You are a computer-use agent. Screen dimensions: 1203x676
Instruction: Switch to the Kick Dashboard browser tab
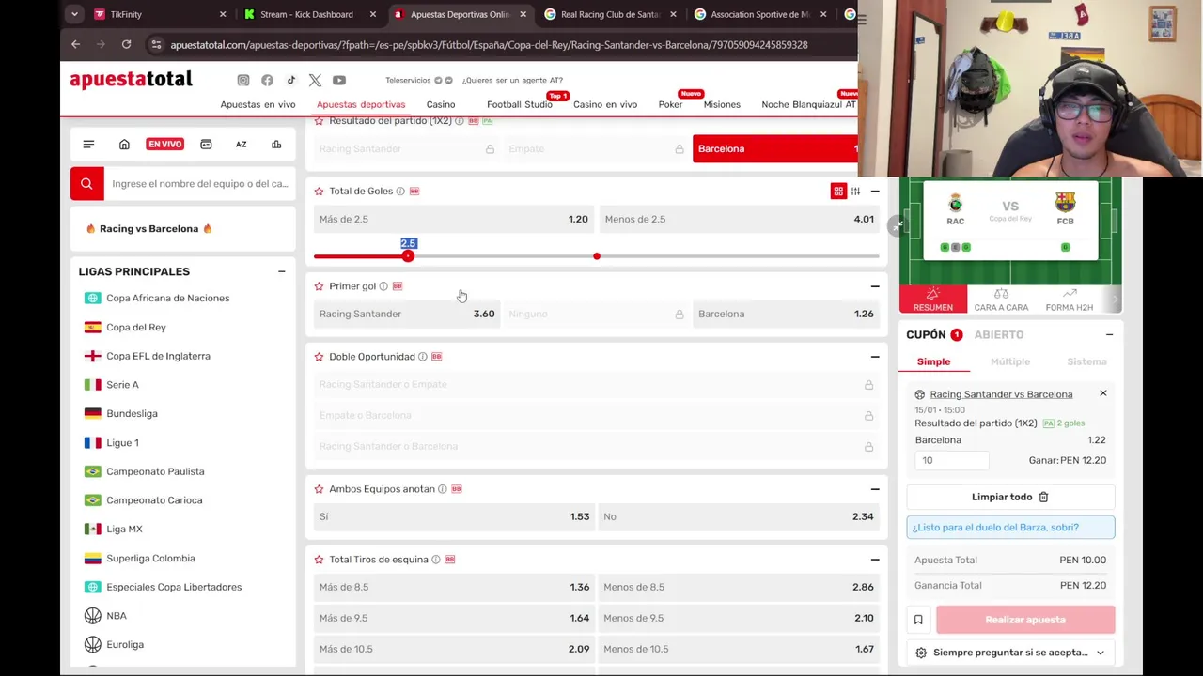[306, 14]
